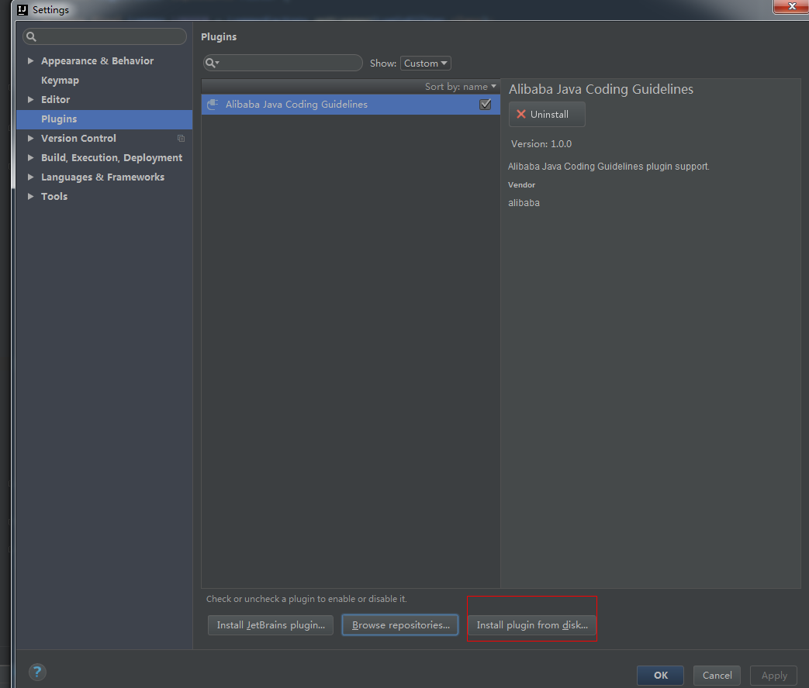Click the plugin icon beside Alibaba Java Coding Guidelines
Image resolution: width=809 pixels, height=688 pixels.
pyautogui.click(x=213, y=105)
